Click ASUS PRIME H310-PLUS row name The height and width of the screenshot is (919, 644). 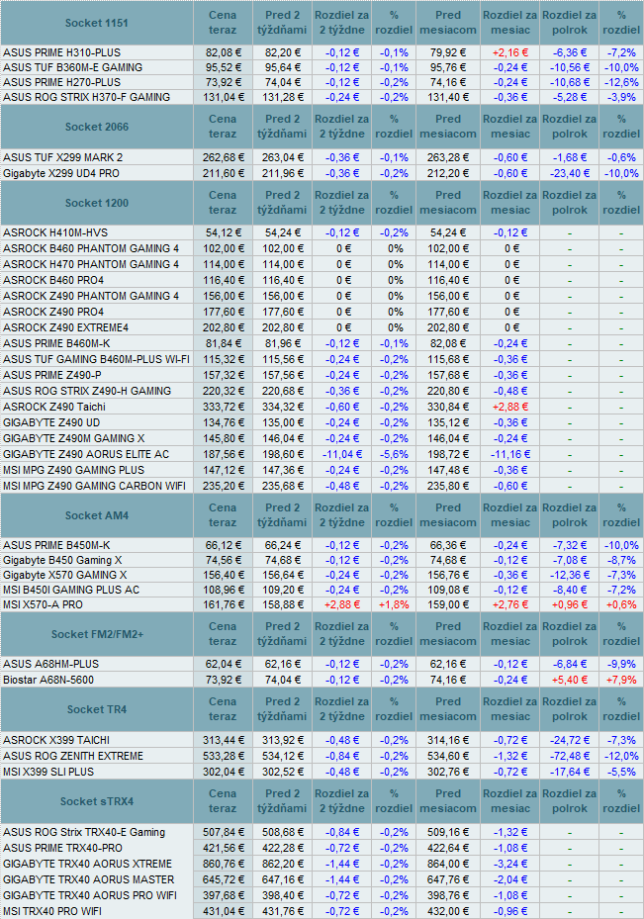(61, 52)
